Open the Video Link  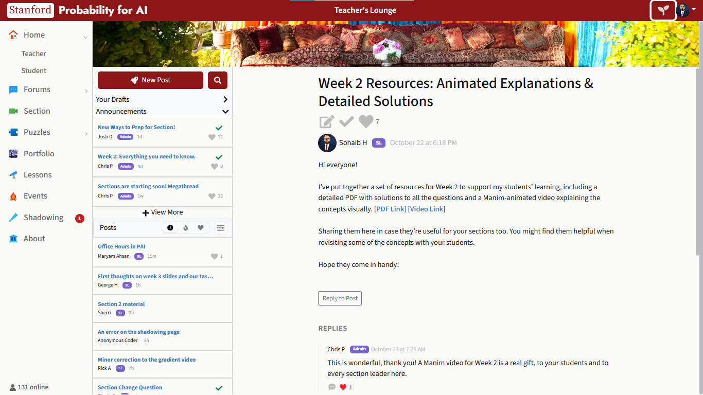[x=427, y=209]
